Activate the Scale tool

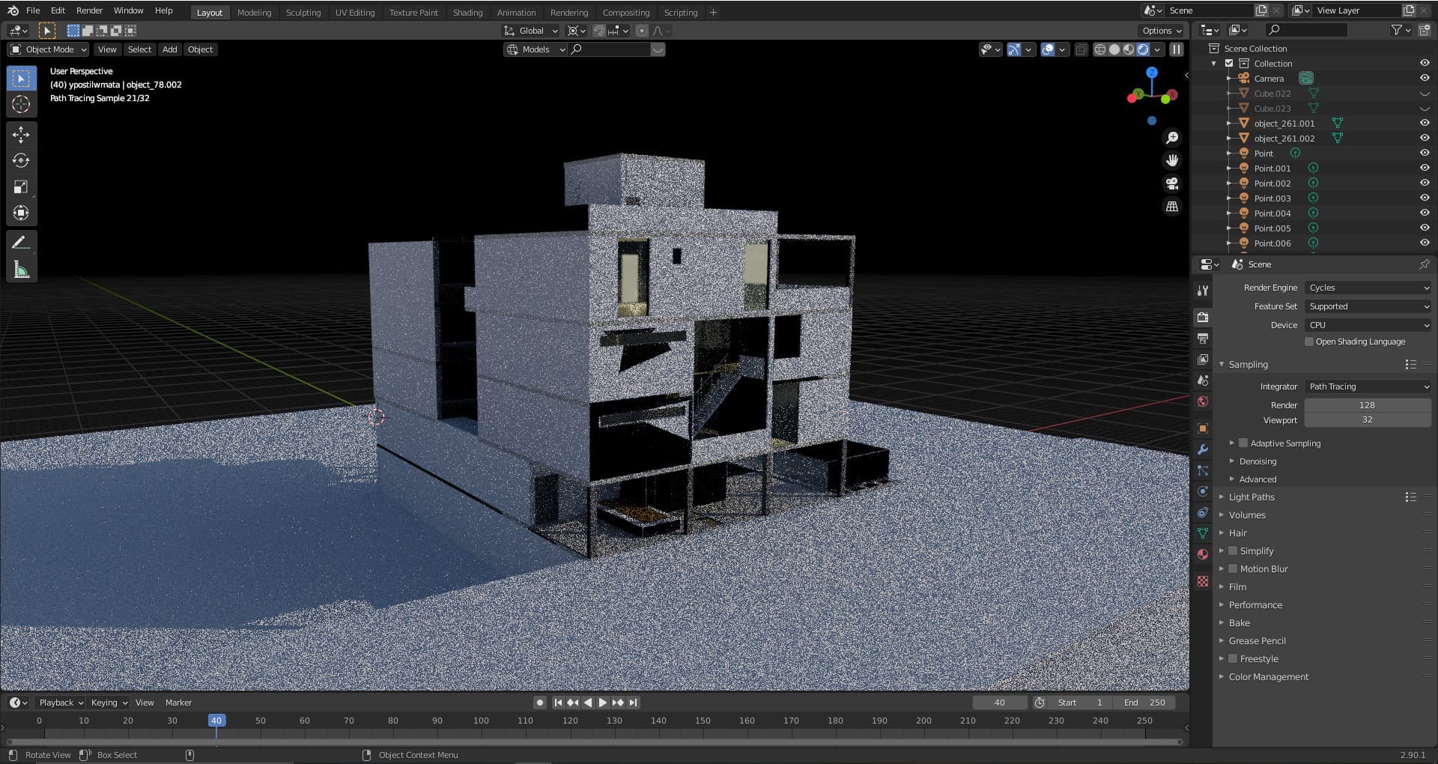click(21, 187)
